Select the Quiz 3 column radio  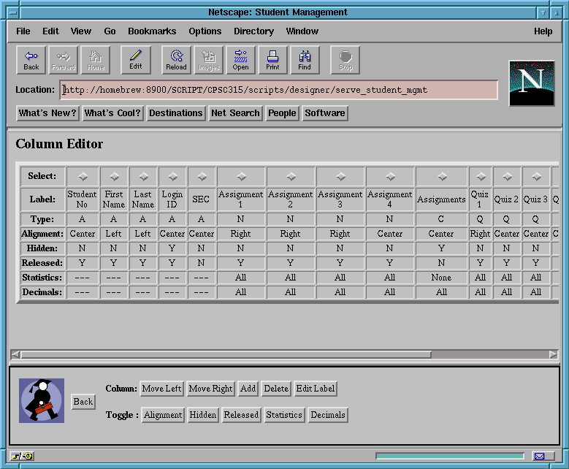pos(536,176)
